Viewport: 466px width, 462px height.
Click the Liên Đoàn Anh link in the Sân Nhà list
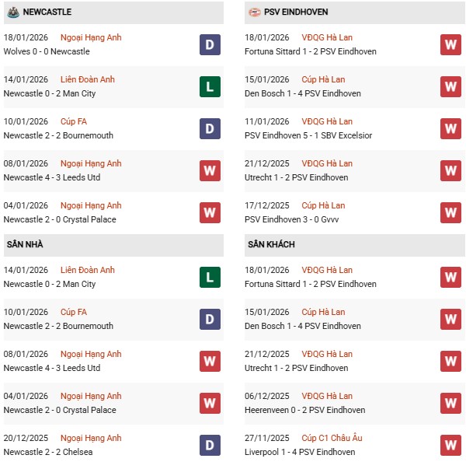(87, 270)
